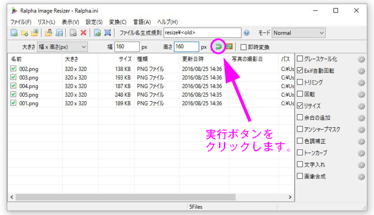Sort list by 更新日時 column header
Image resolution: width=374 pixels, height=215 pixels.
(204, 59)
